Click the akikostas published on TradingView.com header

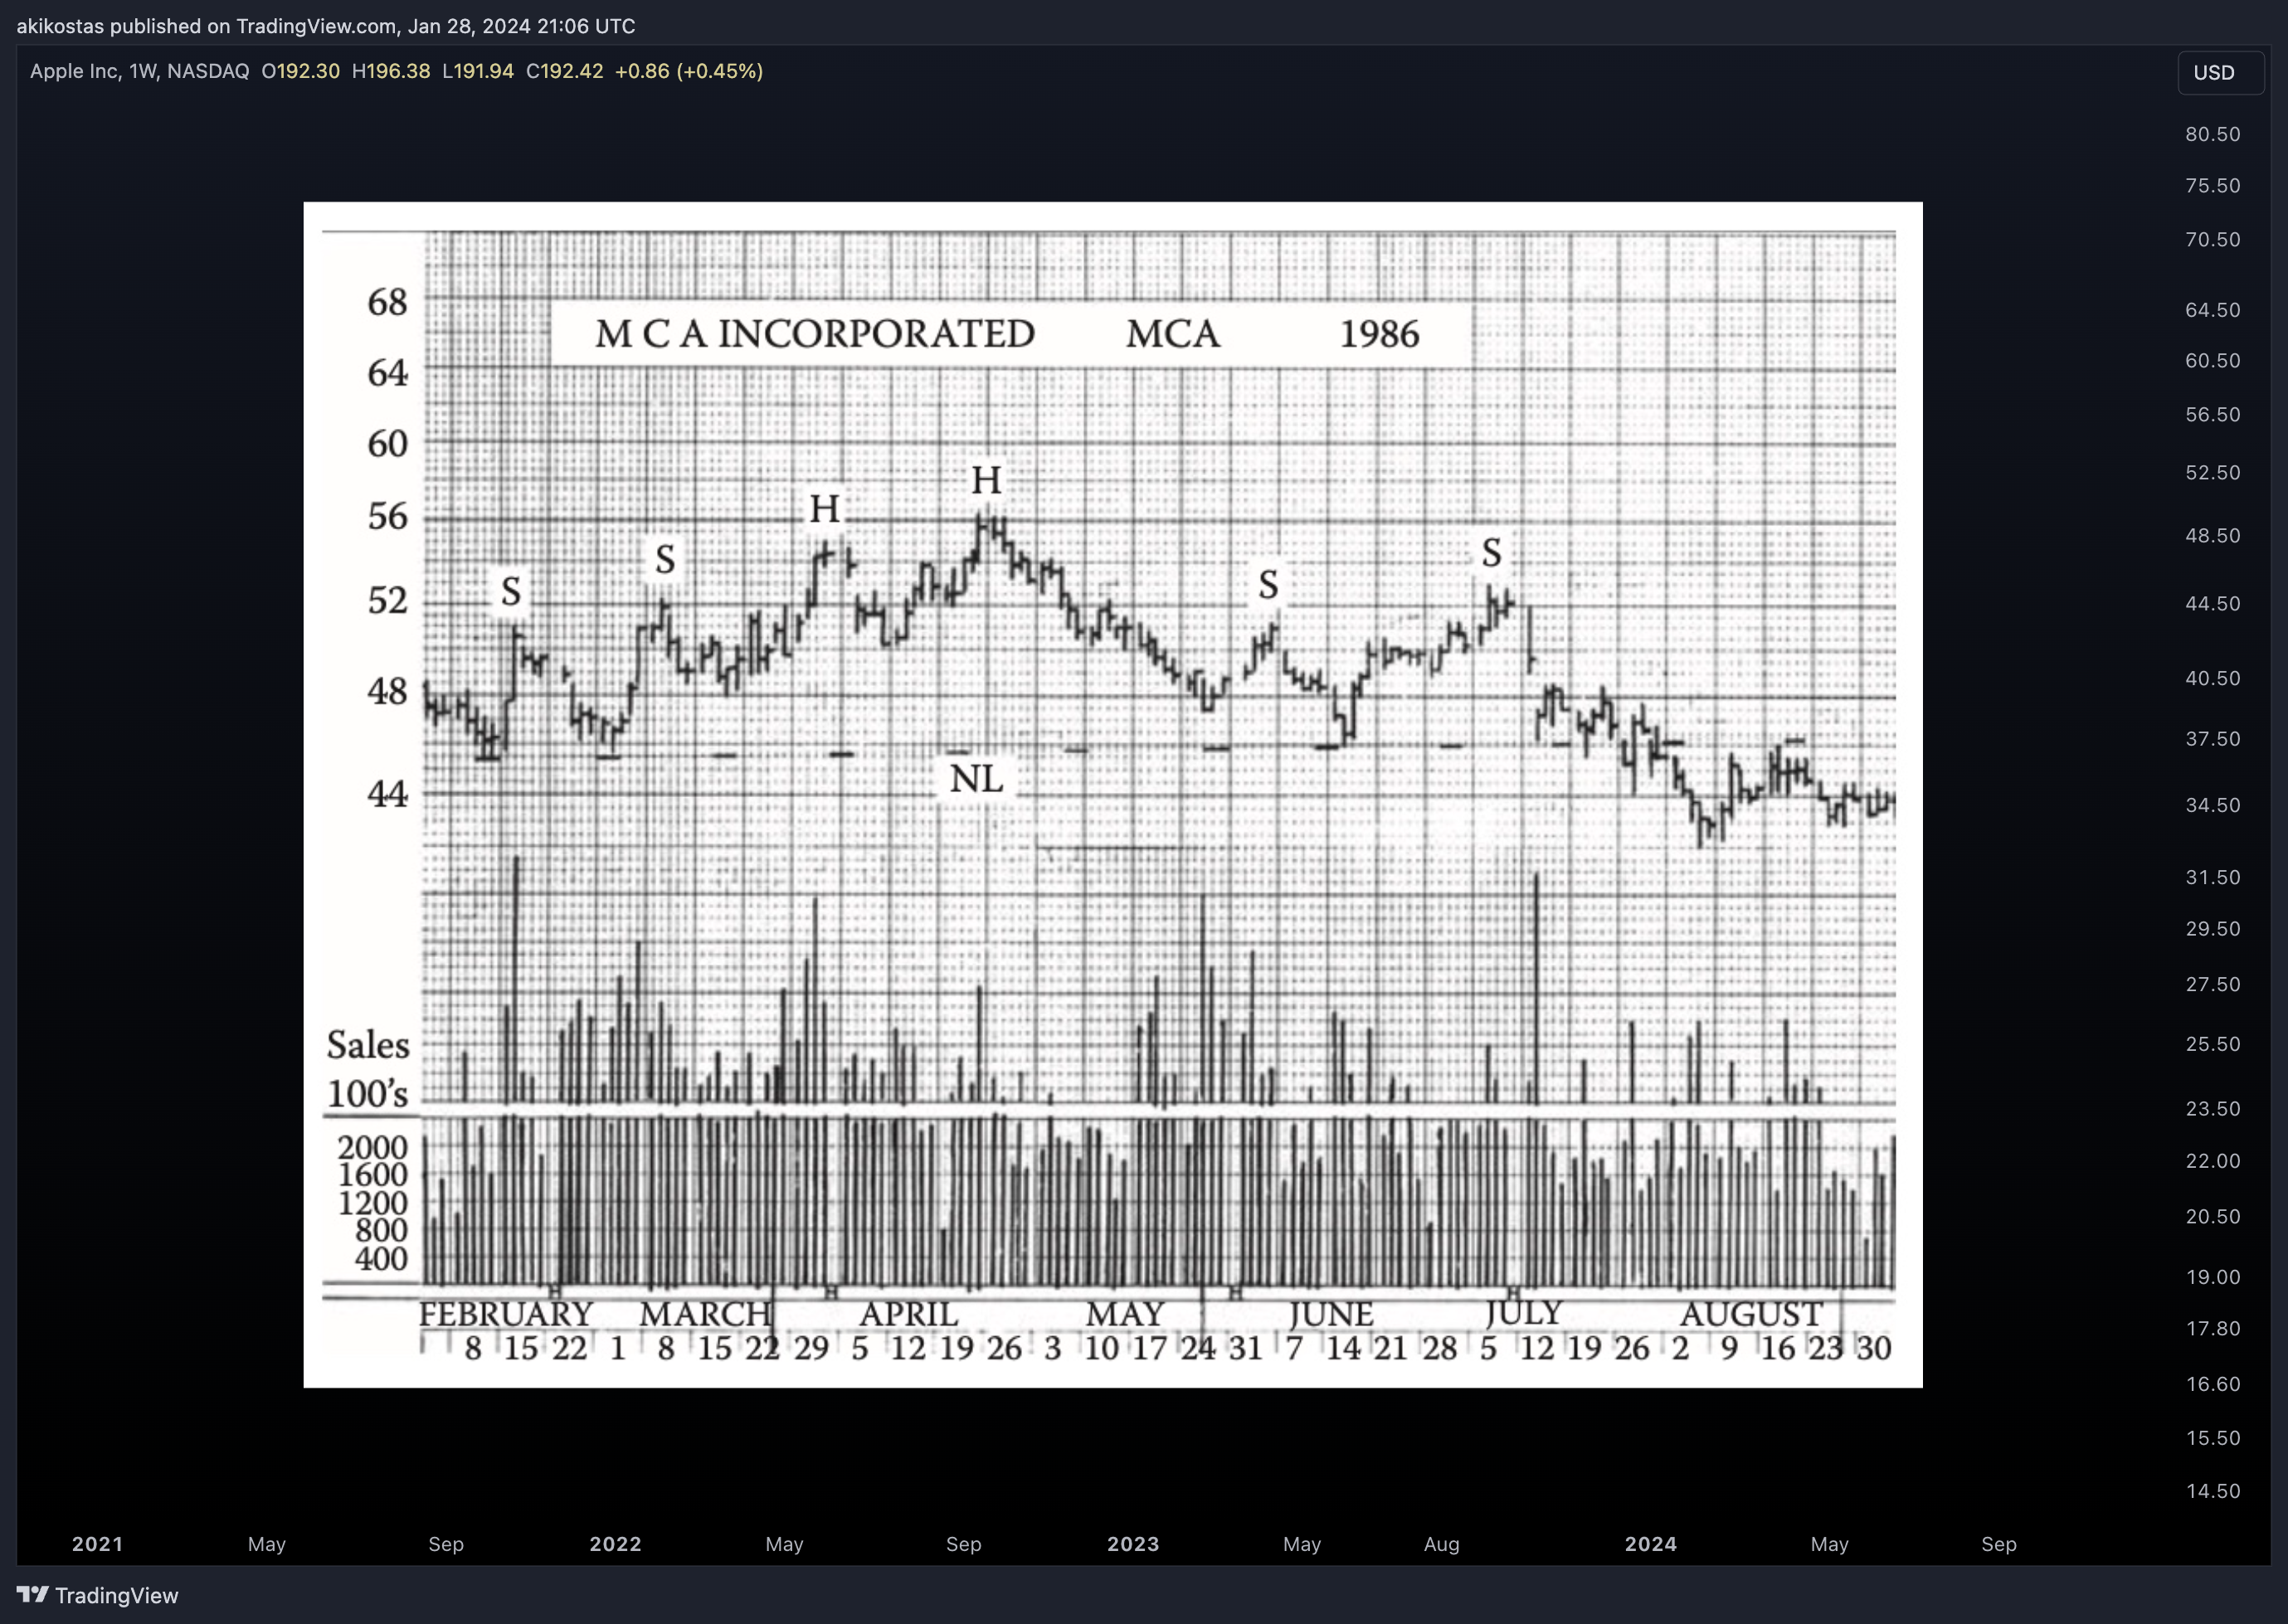tap(325, 26)
